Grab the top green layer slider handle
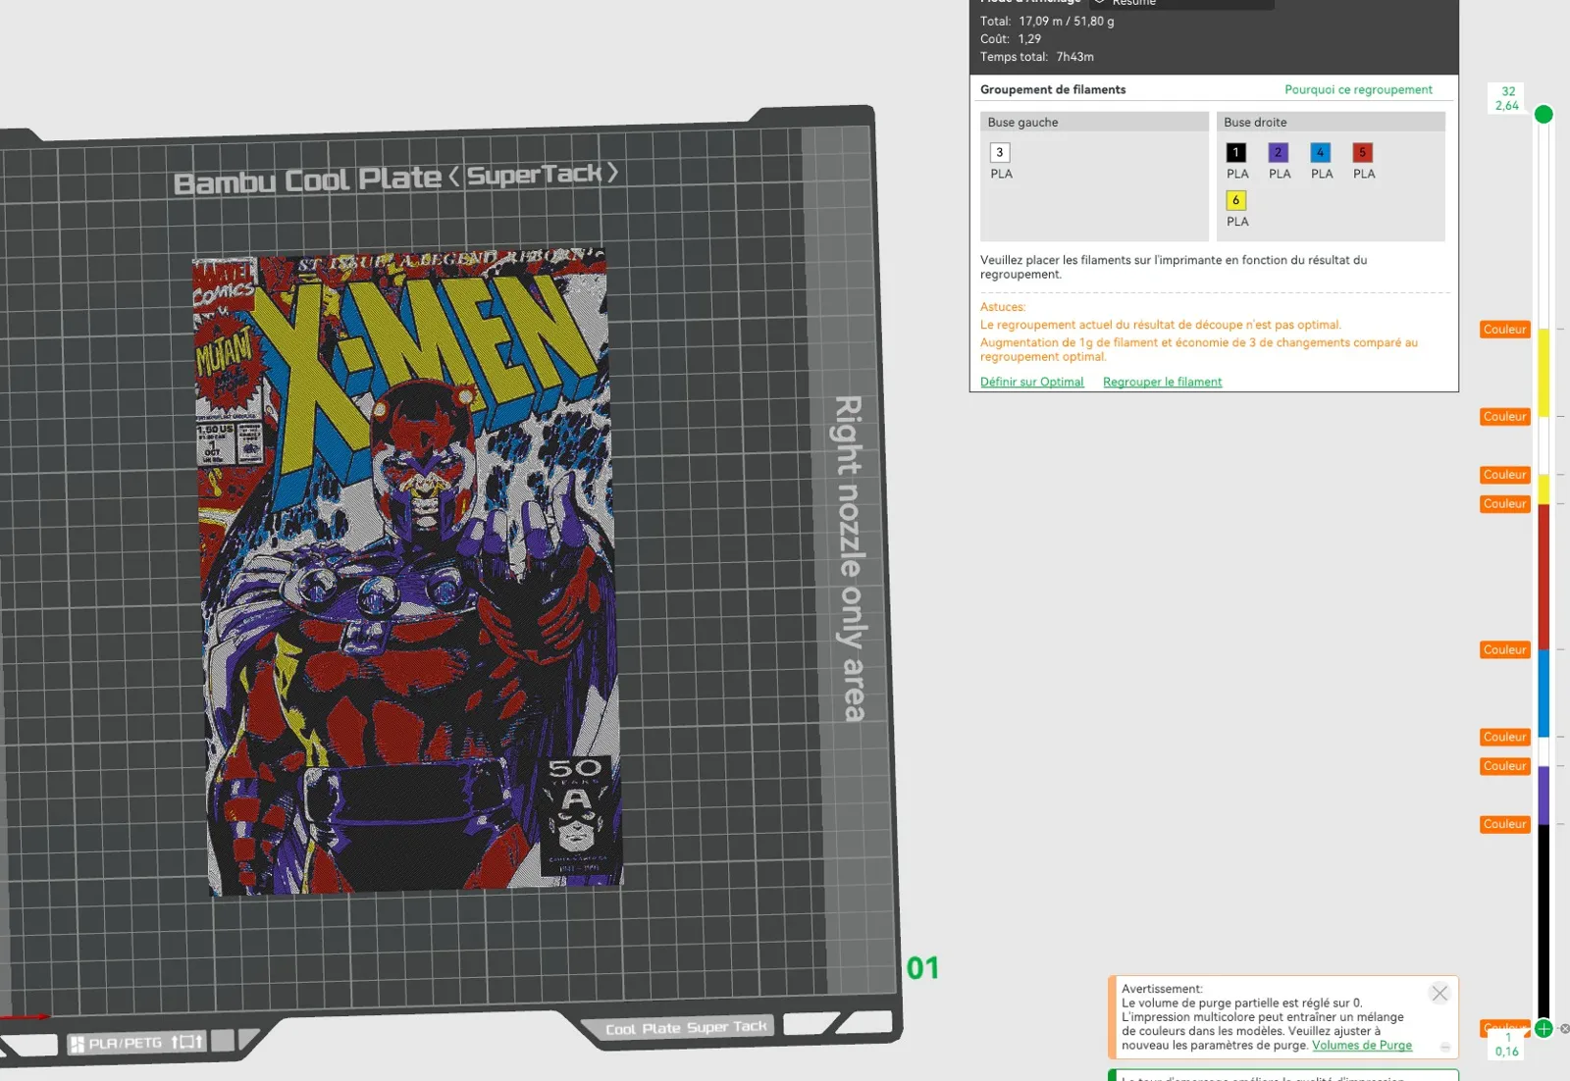Image resolution: width=1570 pixels, height=1081 pixels. point(1544,114)
